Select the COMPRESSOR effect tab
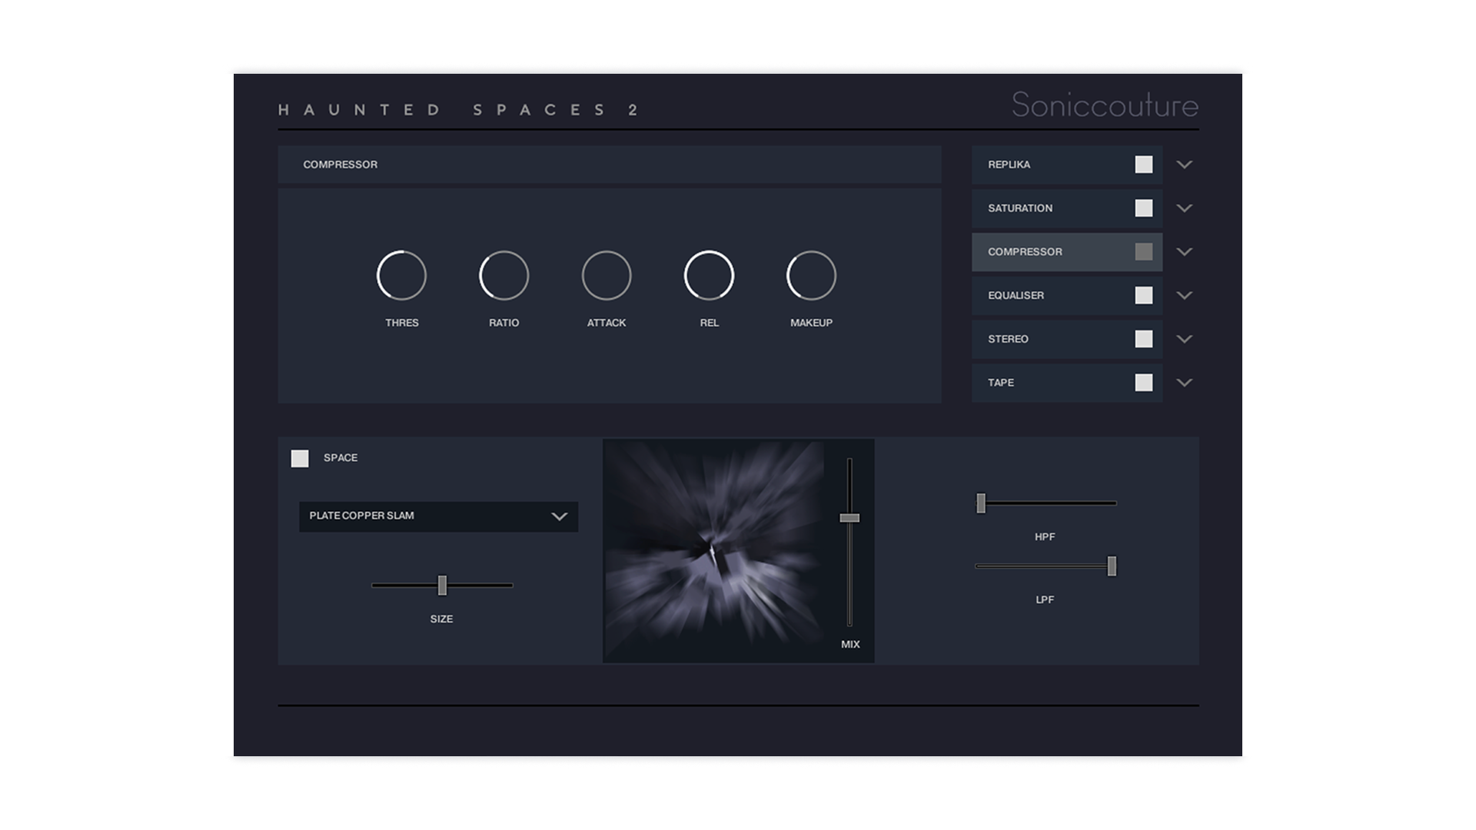This screenshot has height=830, width=1476. pos(1067,252)
